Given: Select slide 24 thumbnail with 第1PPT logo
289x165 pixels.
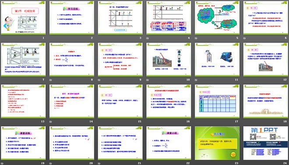Looking at the screenshot, I should click(x=266, y=143).
